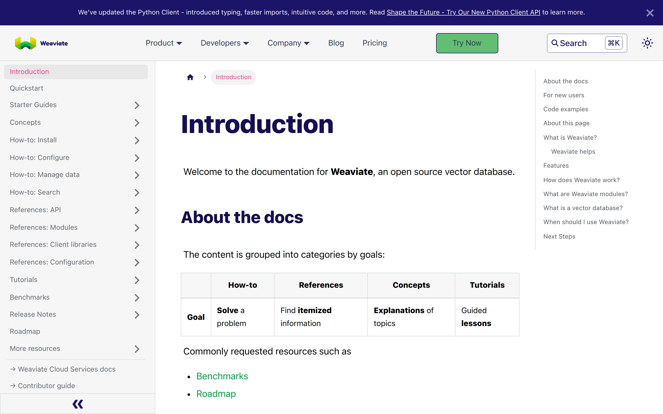This screenshot has height=414, width=663.
Task: Toggle light/dark theme sun icon
Action: tap(647, 43)
